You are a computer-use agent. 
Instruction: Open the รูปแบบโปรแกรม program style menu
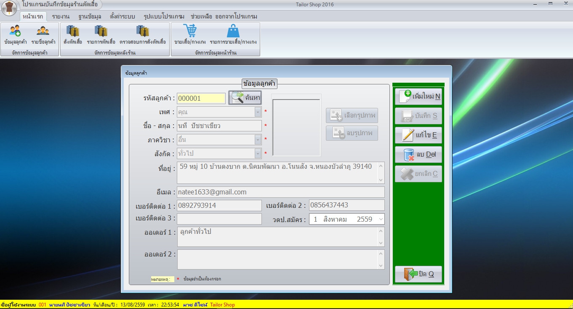[x=164, y=16]
